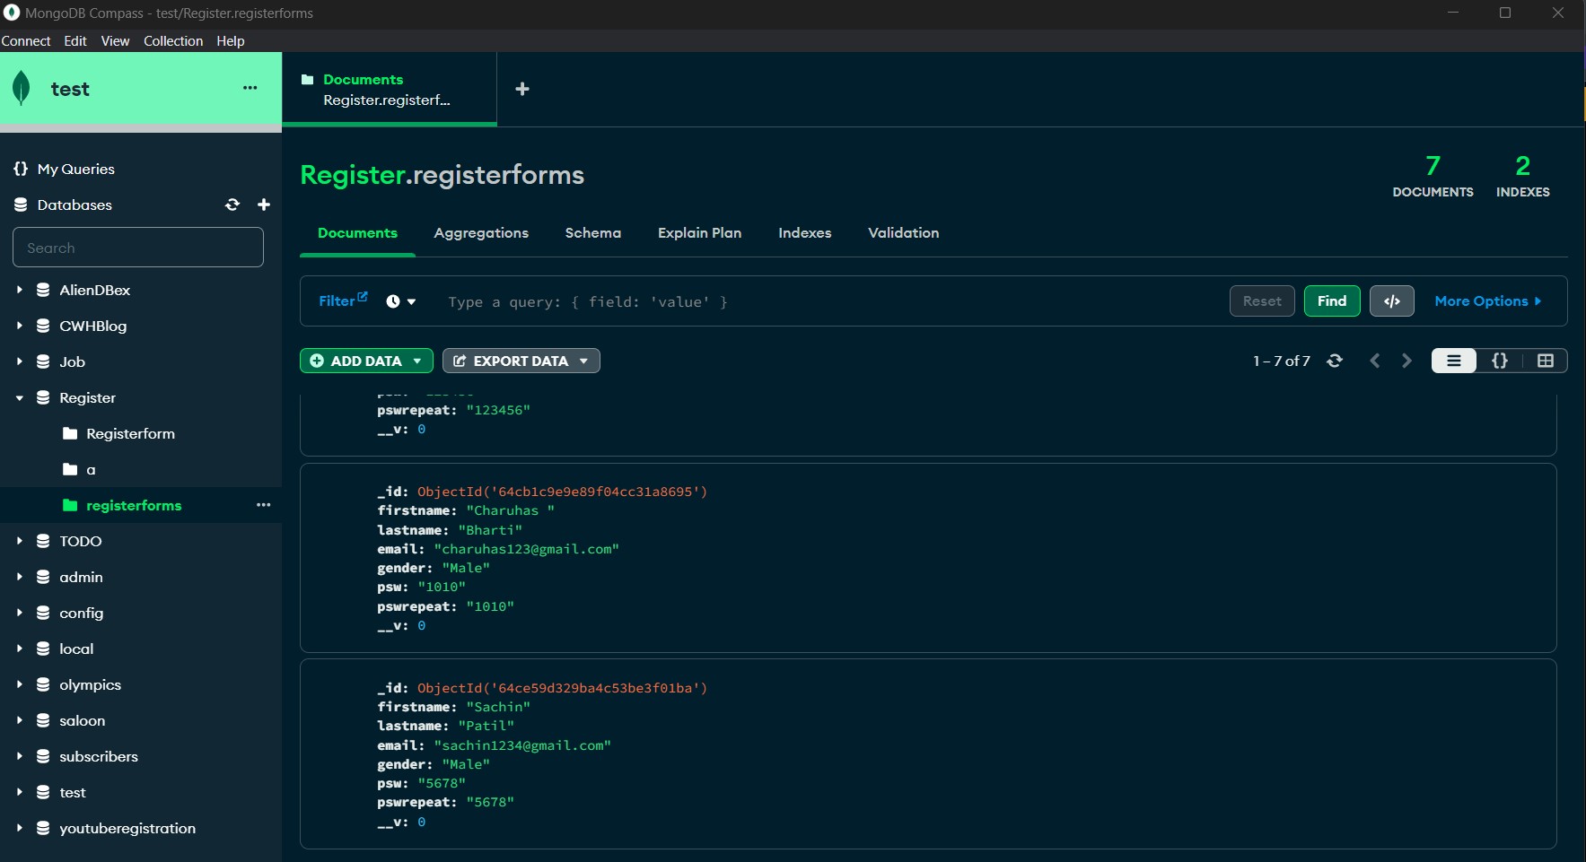
Task: Click the olympics database icon
Action: click(43, 684)
